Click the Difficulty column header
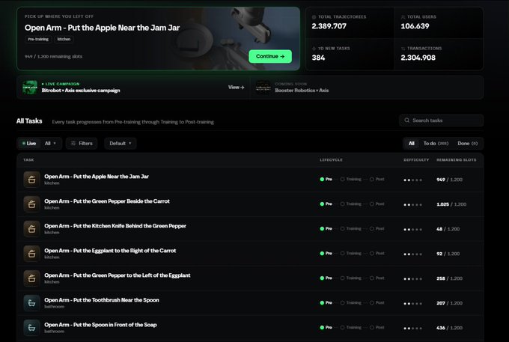Image resolution: width=509 pixels, height=342 pixels. 416,159
